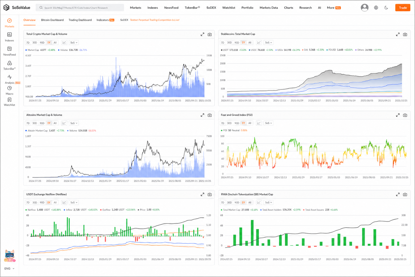Viewport: 415px width, 277px height.
Task: Open SoS dropdown in Altcoins Market Cap chart
Action: pos(74,123)
